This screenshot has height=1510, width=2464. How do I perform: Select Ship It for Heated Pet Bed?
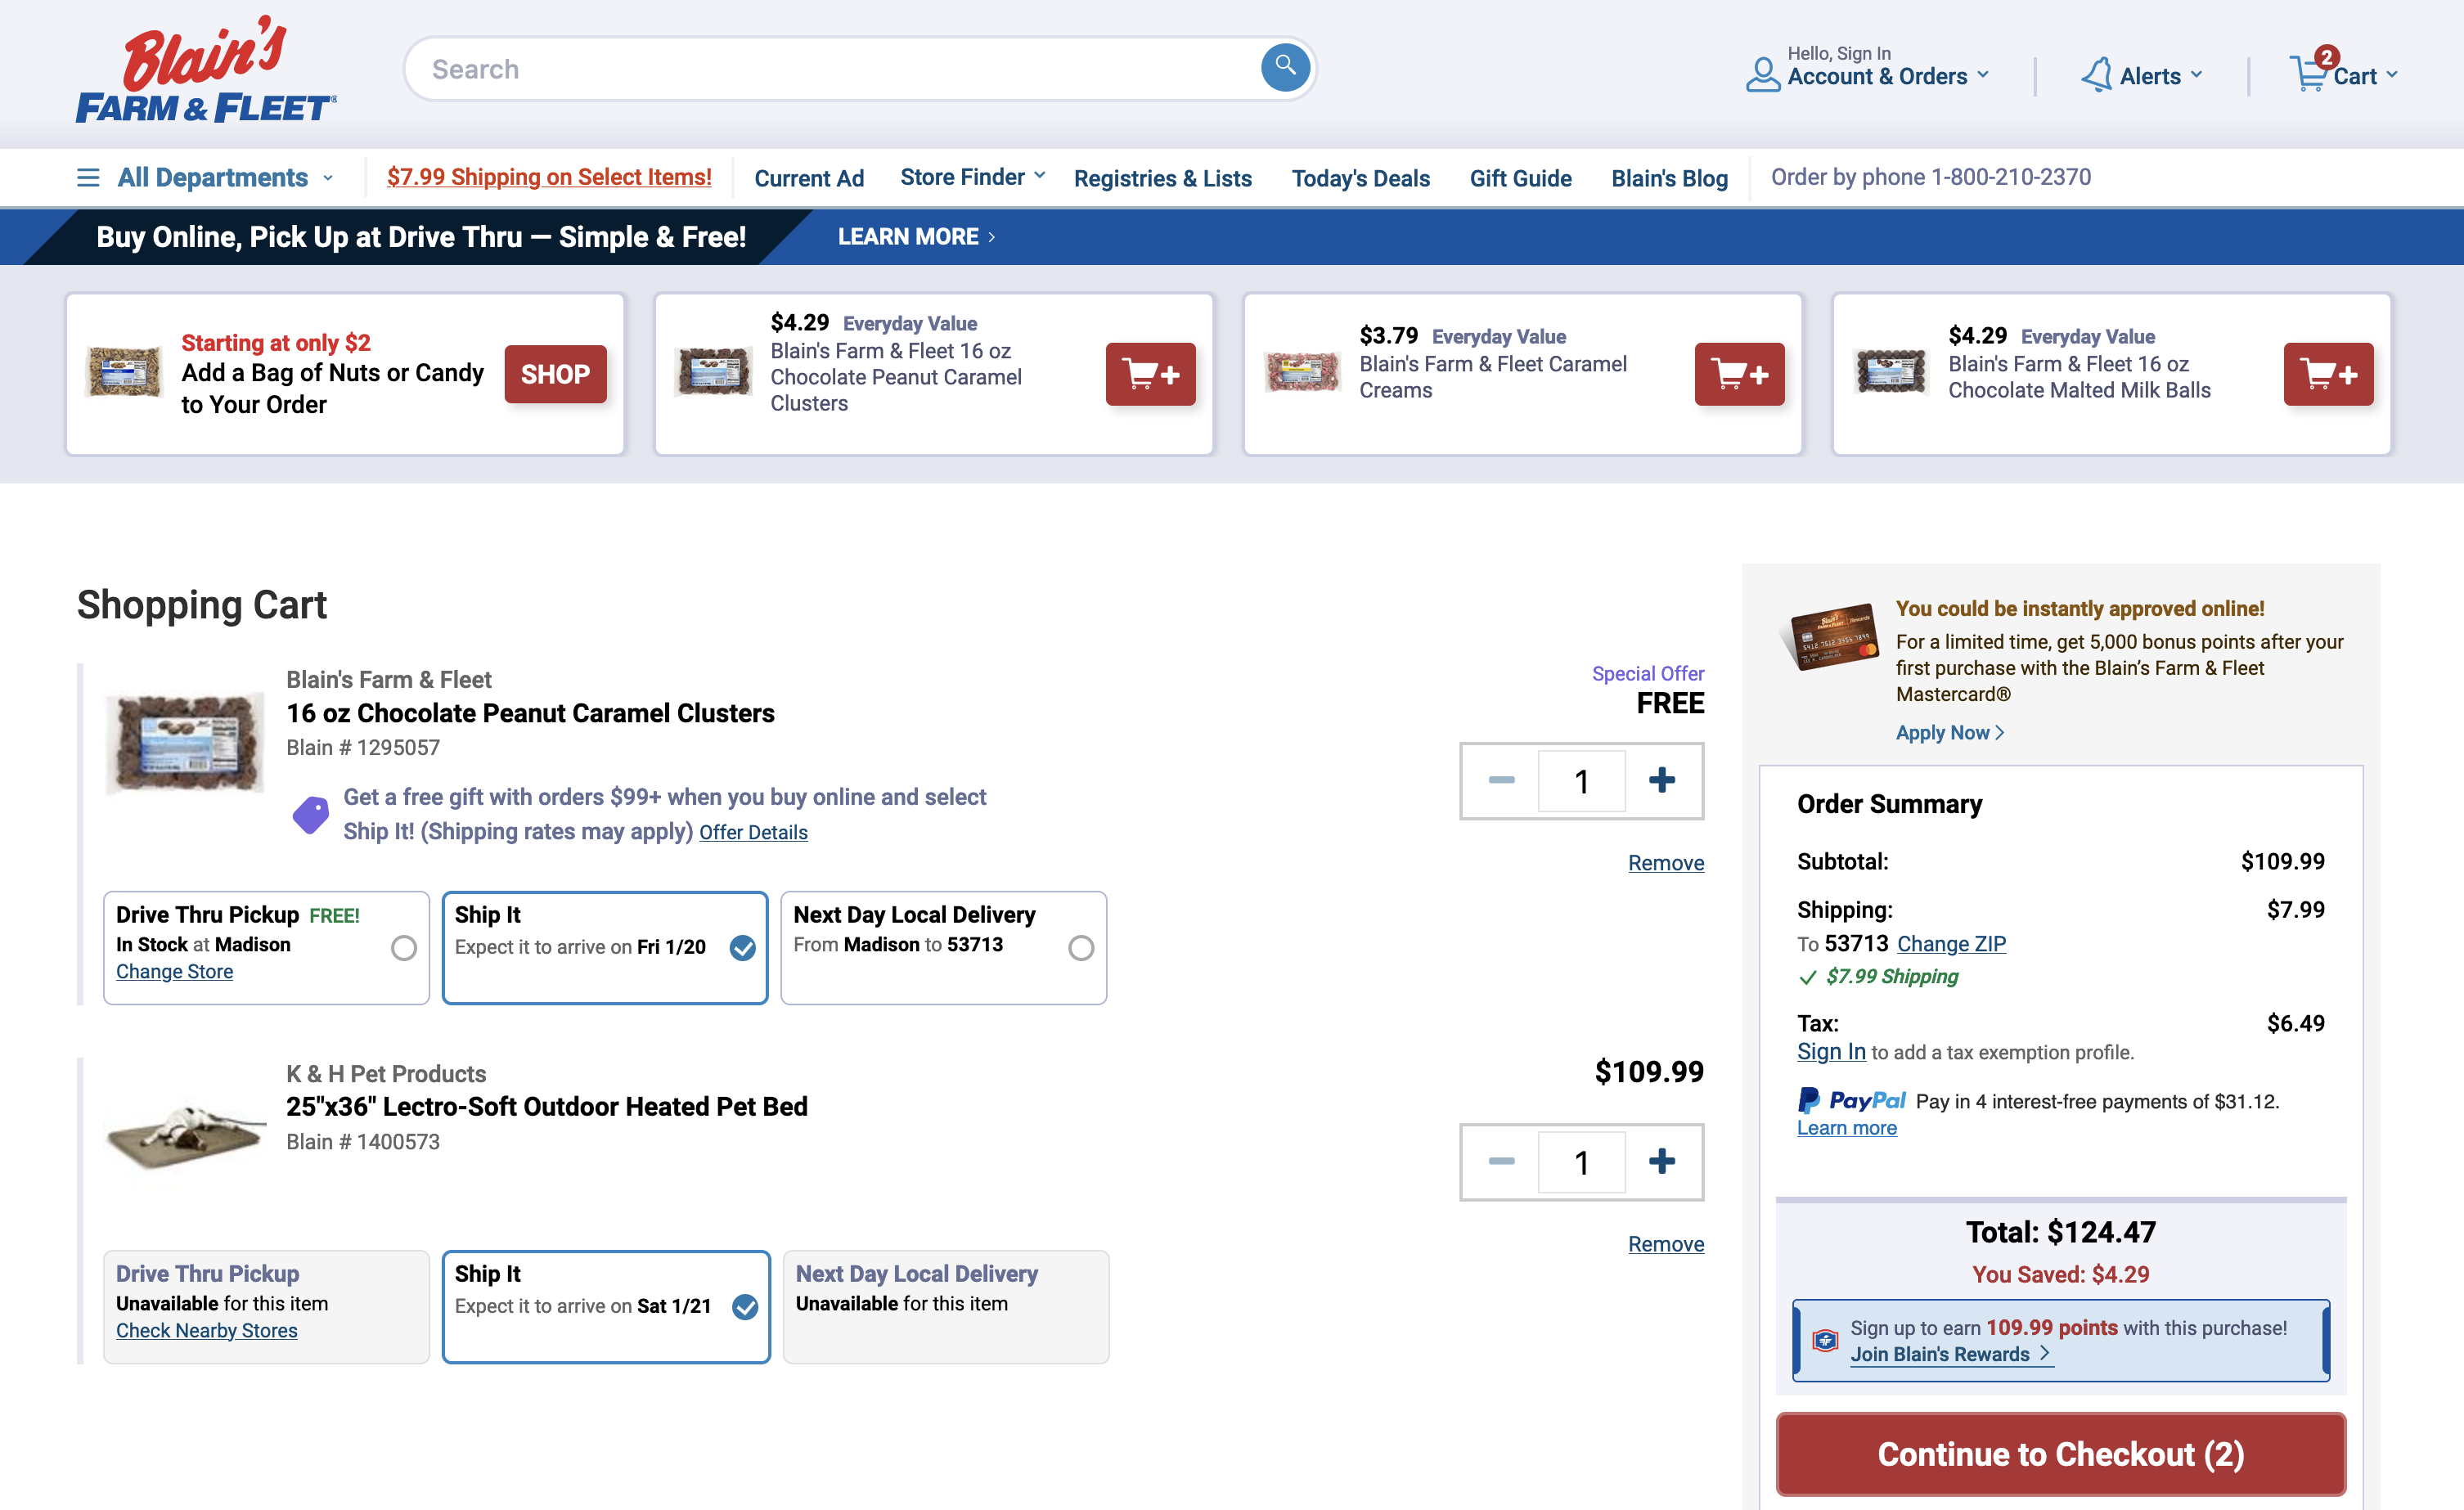click(x=745, y=1306)
